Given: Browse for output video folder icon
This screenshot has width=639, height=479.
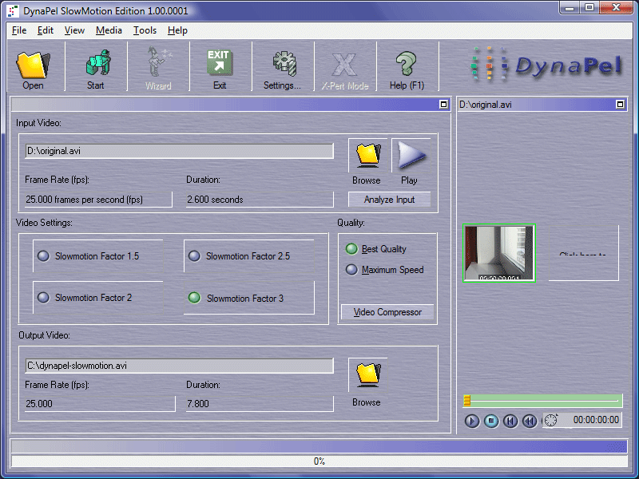Looking at the screenshot, I should (x=368, y=374).
